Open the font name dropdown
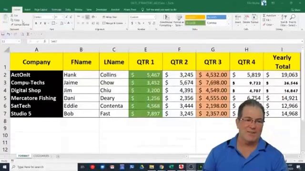Viewport: 305px width, 171px height. click(x=53, y=17)
